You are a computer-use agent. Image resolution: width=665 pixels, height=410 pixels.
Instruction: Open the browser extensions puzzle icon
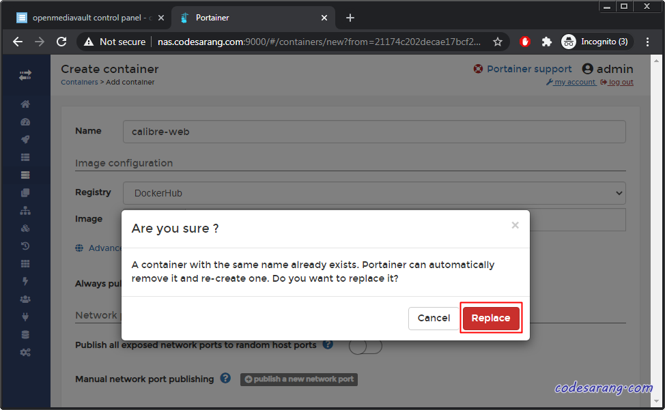click(x=547, y=42)
